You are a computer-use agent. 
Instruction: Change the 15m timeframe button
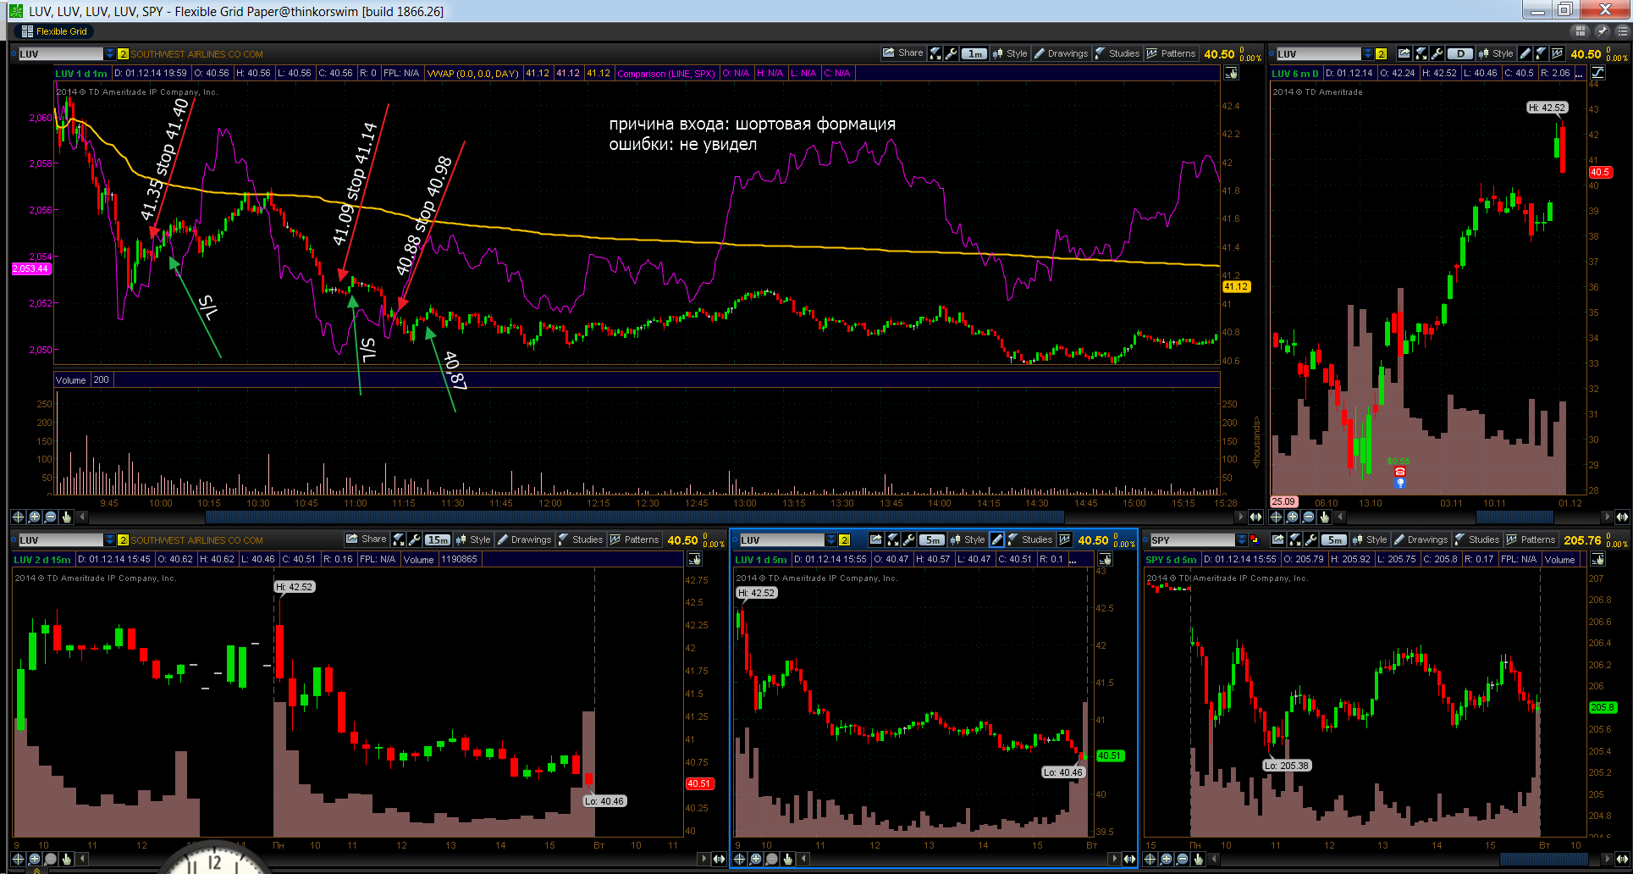click(x=438, y=539)
